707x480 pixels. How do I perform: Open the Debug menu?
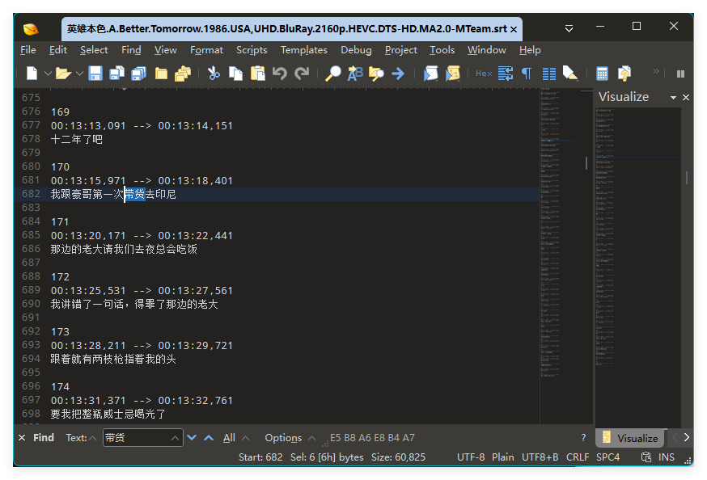click(356, 50)
